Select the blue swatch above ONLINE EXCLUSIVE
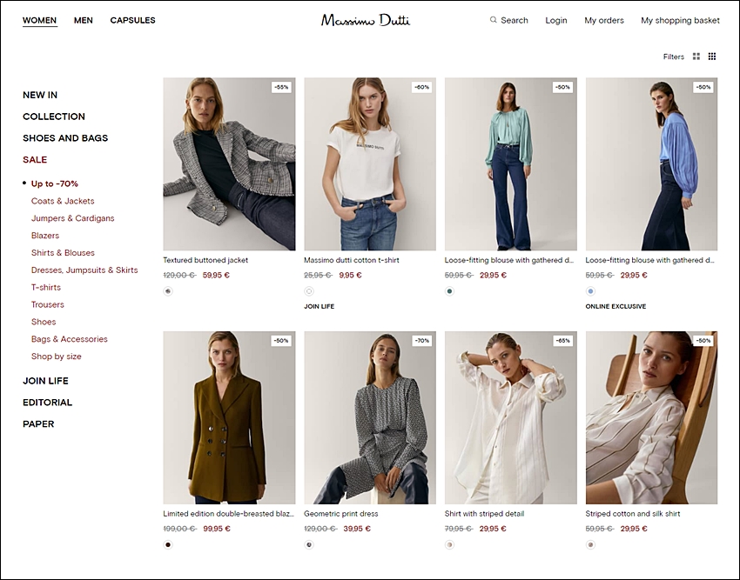Screen dimensions: 740x580 click(590, 291)
